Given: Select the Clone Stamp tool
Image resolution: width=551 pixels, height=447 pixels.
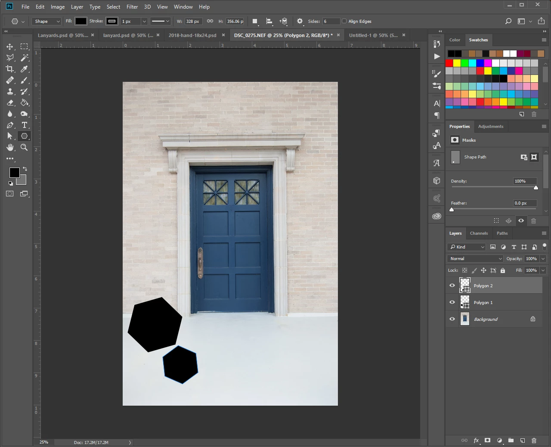Looking at the screenshot, I should point(10,91).
